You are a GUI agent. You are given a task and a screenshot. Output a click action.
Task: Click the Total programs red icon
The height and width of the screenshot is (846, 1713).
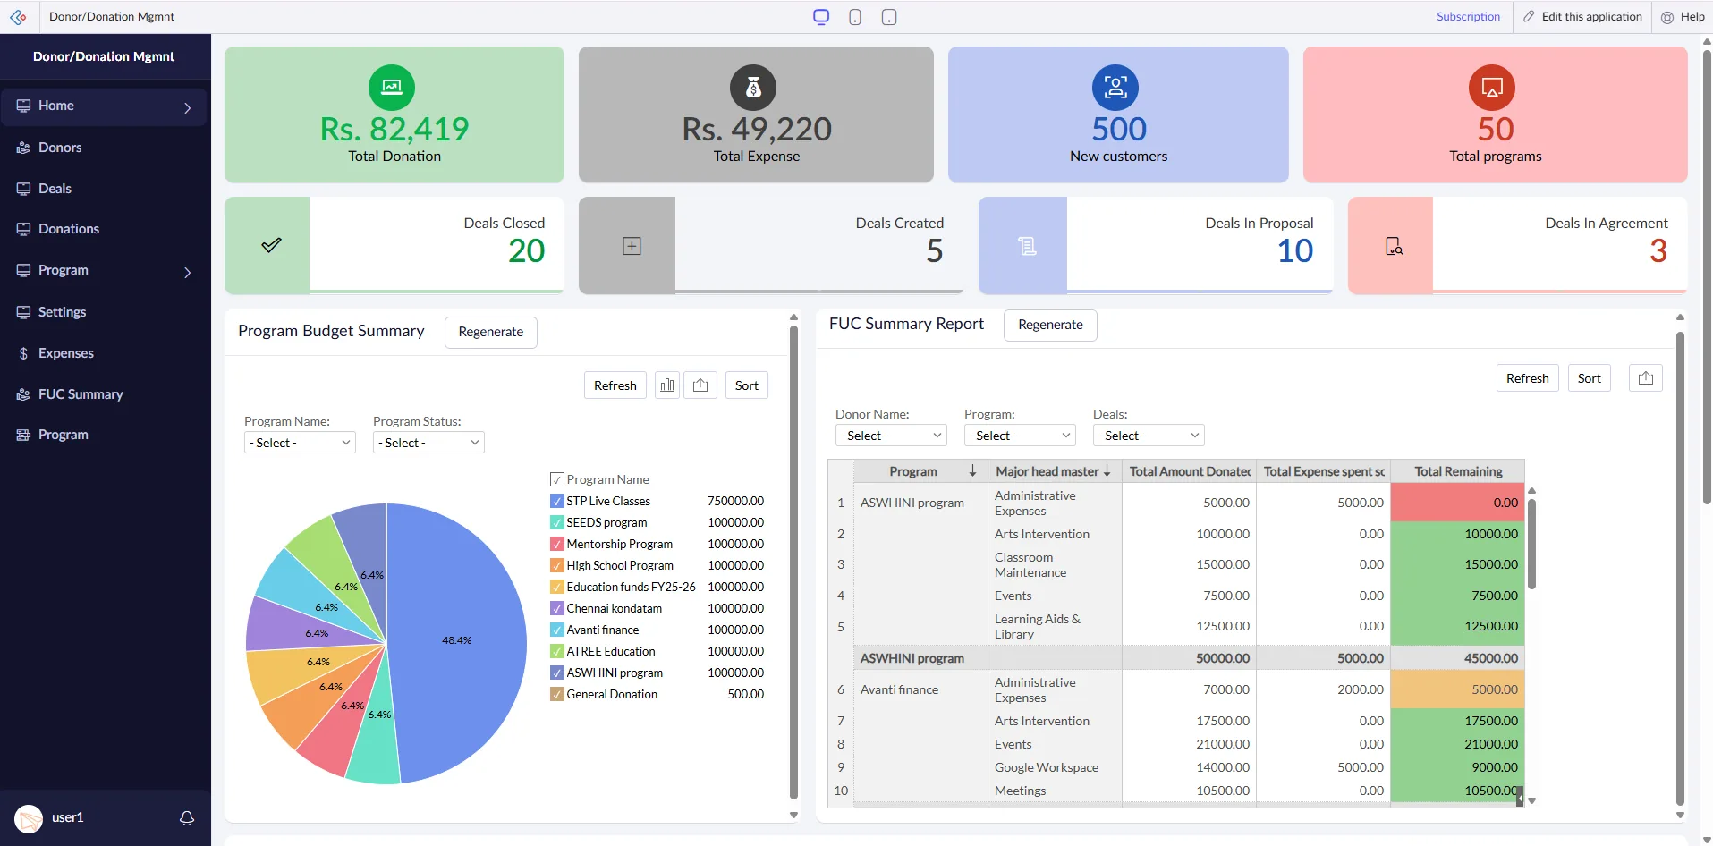coord(1492,88)
